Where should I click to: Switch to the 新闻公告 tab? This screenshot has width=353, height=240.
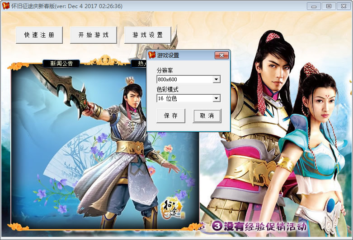click(61, 63)
